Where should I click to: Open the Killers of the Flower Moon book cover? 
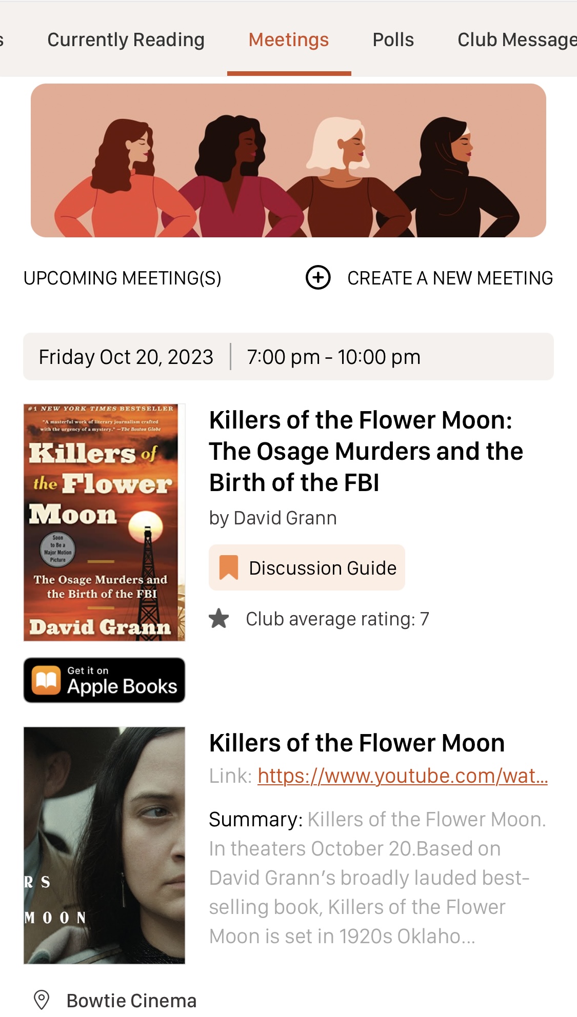point(104,522)
